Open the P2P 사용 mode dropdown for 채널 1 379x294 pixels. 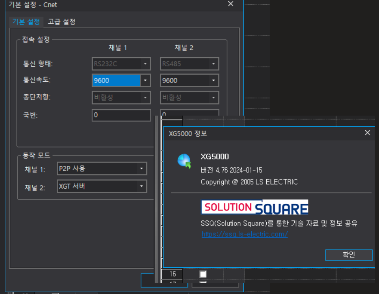[x=142, y=168]
